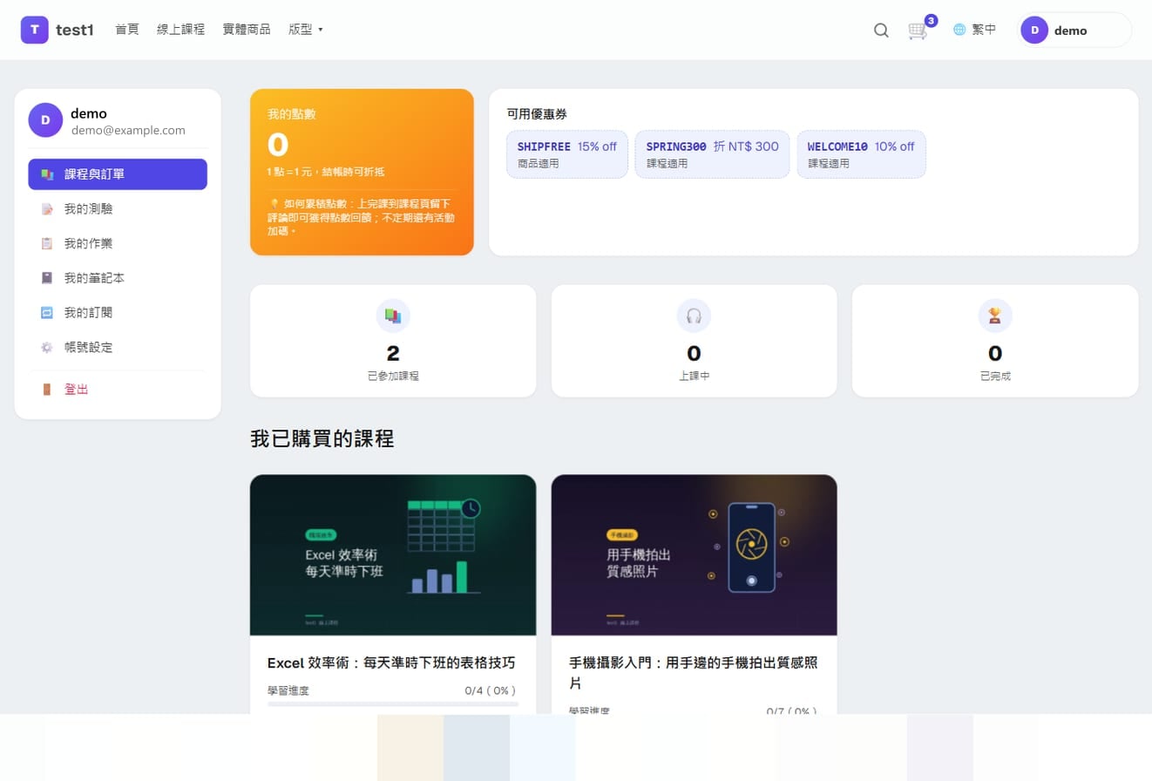
Task: Click the 可用優惠券 heading
Action: (x=537, y=114)
